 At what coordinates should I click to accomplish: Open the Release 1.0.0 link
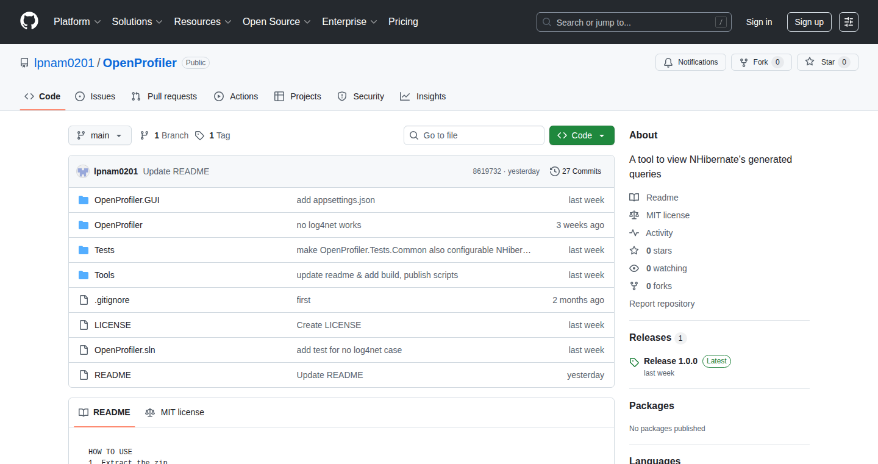[x=671, y=361]
